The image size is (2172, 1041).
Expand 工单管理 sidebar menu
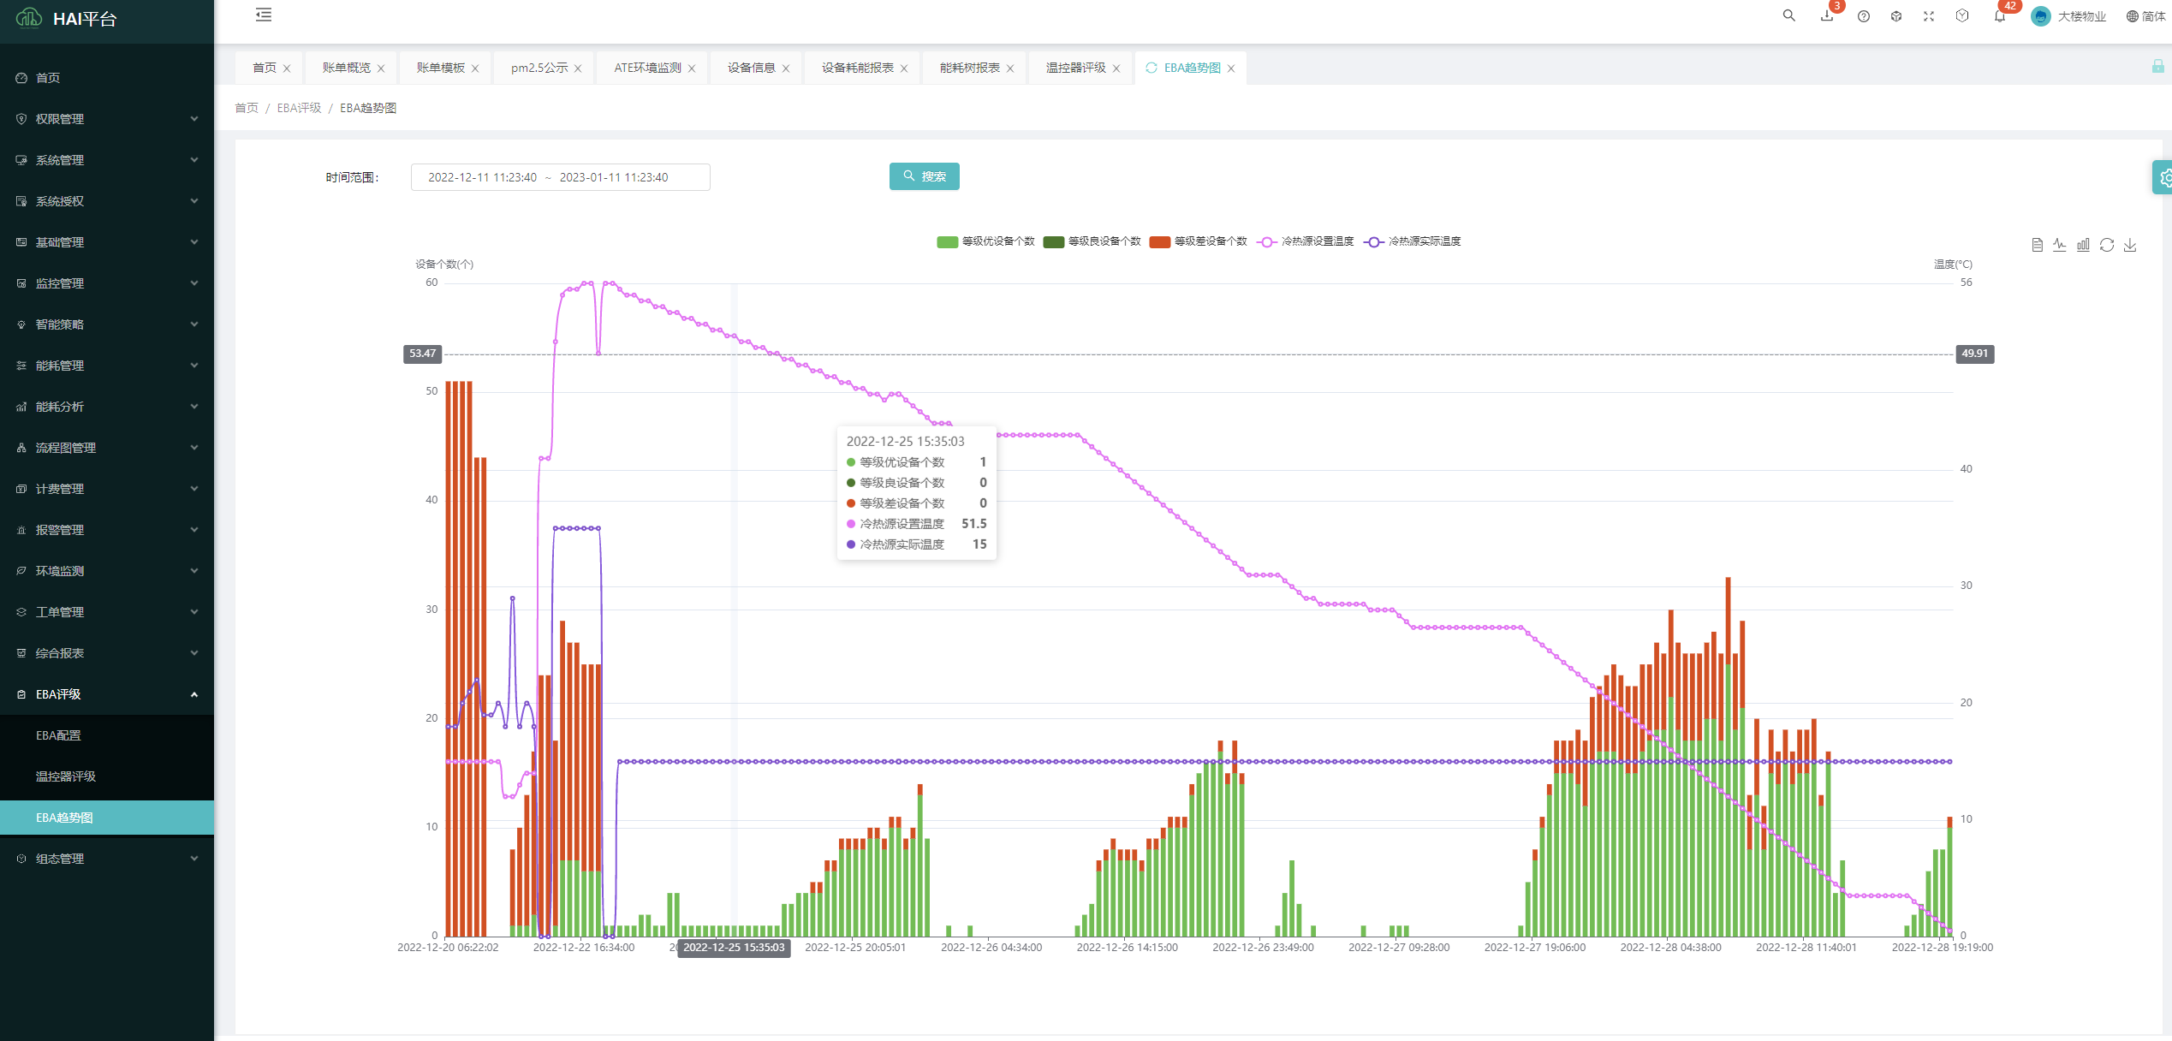tap(107, 612)
